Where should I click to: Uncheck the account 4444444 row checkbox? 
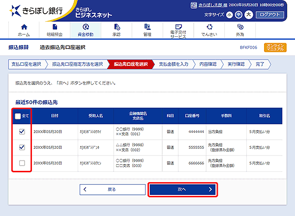click(x=22, y=132)
